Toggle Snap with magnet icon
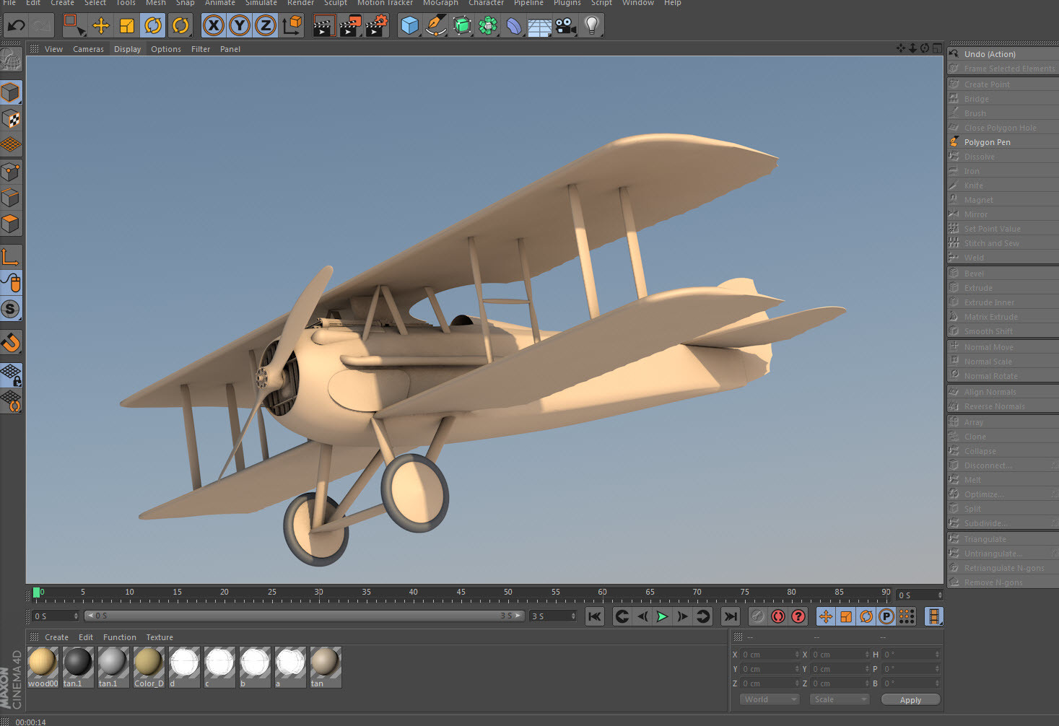Image resolution: width=1059 pixels, height=726 pixels. point(11,342)
